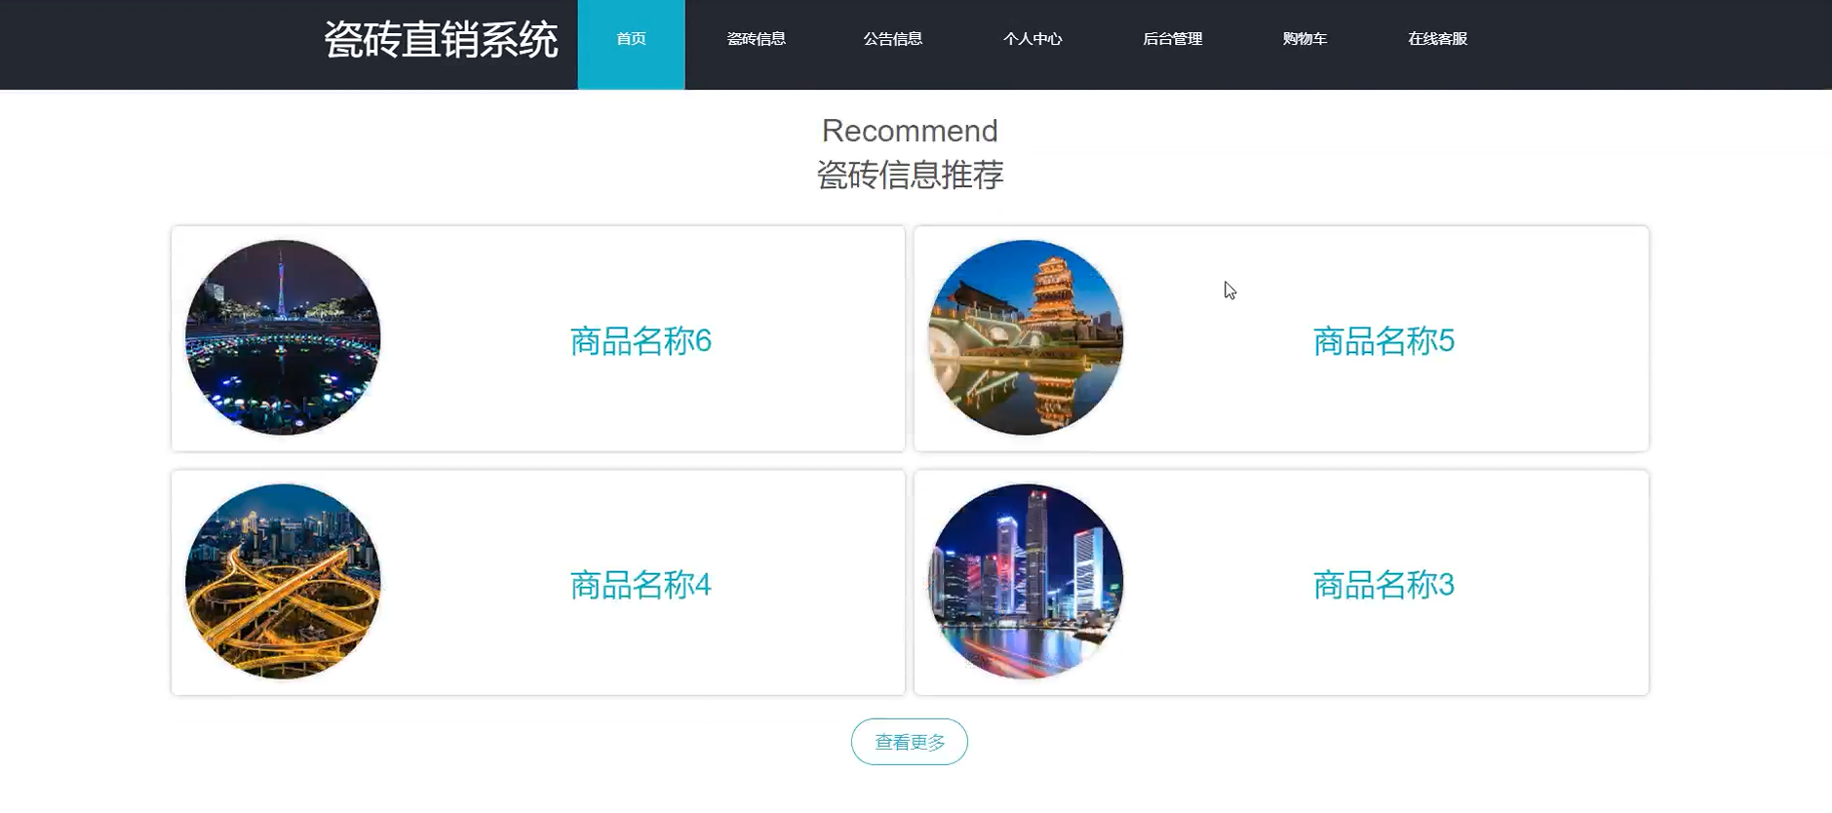
Task: Click the 瓷砖直销系统 site title
Action: coord(441,40)
